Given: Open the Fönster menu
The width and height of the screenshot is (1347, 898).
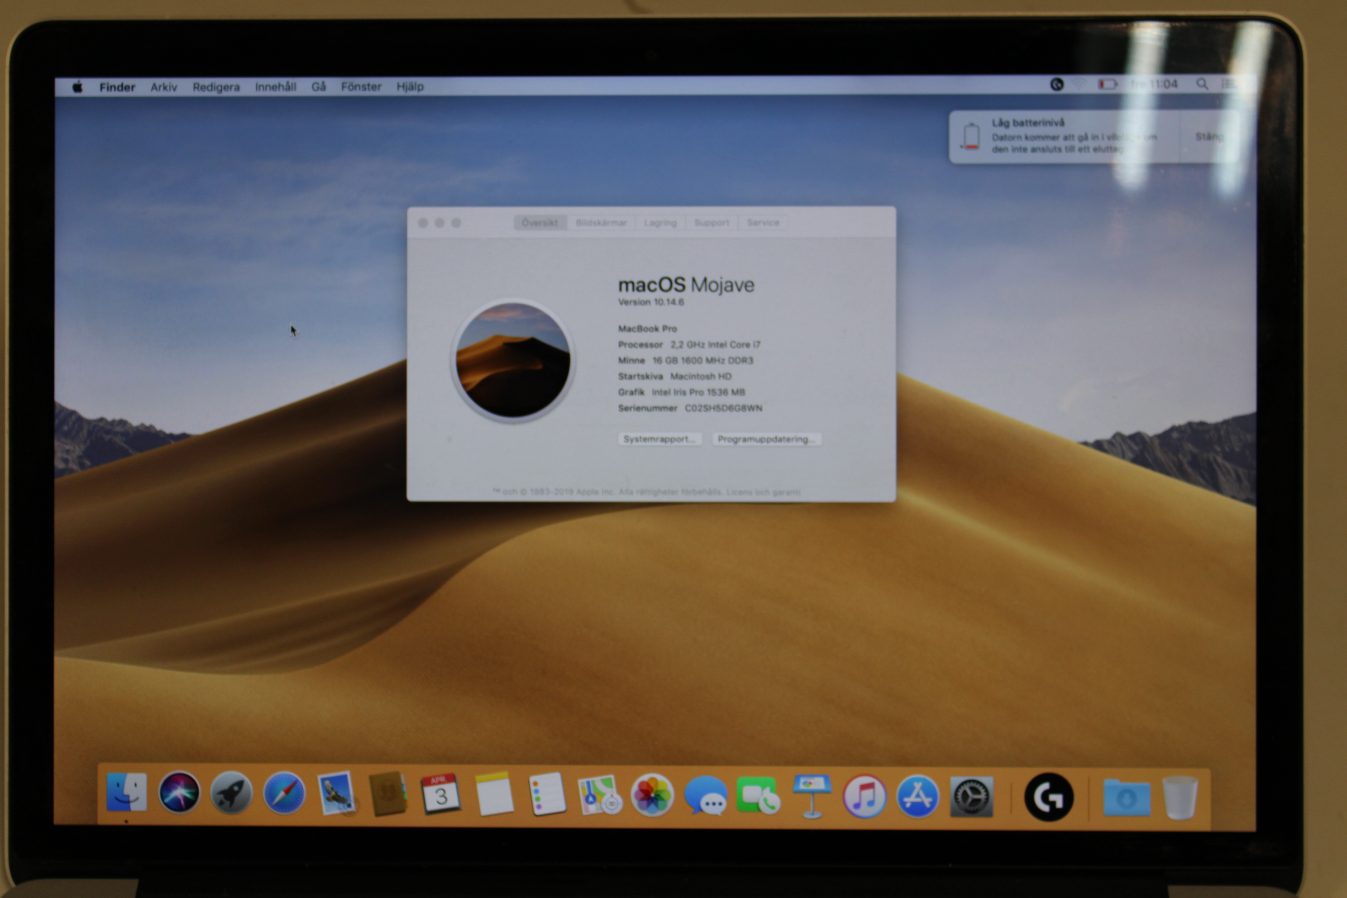Looking at the screenshot, I should click(x=361, y=86).
